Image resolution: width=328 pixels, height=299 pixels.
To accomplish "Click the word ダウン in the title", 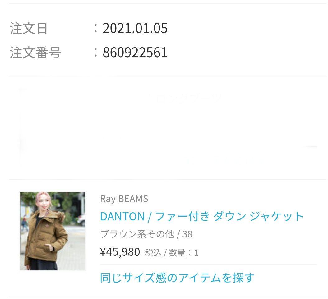I will (x=230, y=216).
